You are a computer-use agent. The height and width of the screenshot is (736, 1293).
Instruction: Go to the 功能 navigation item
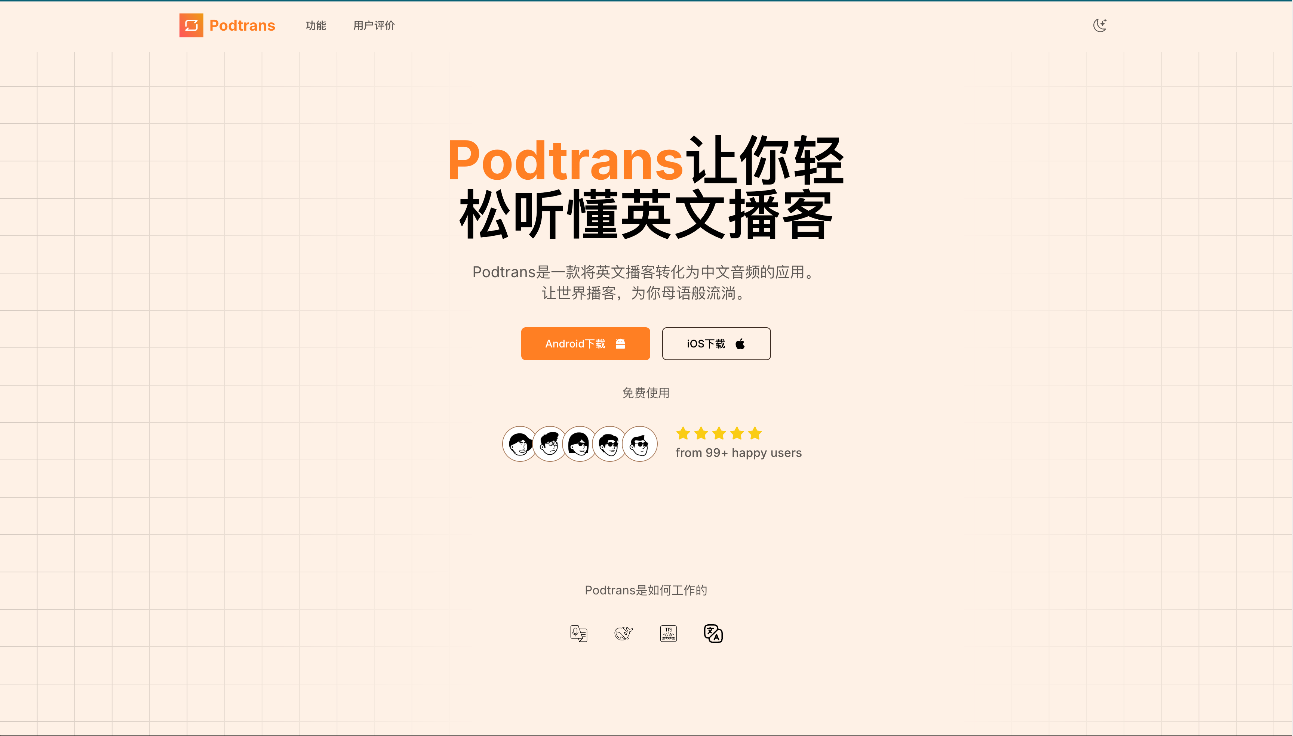316,25
